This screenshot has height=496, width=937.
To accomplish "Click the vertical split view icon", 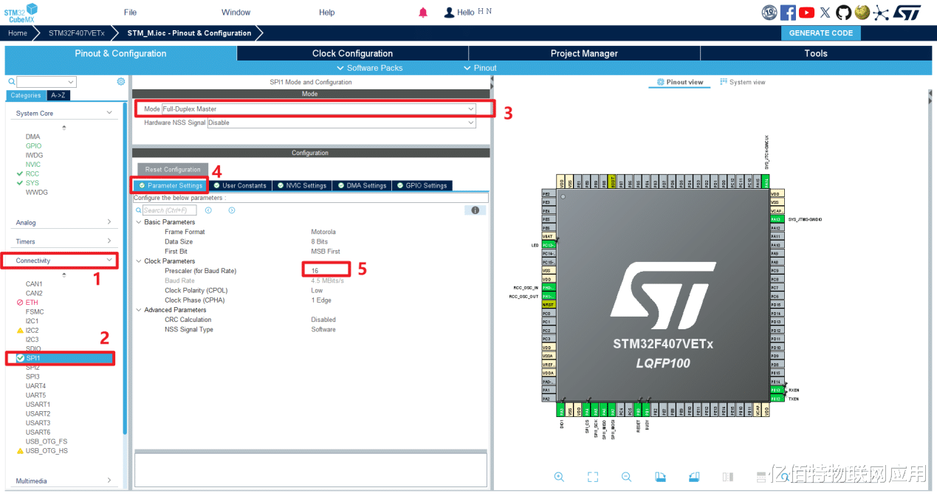I will [x=727, y=477].
